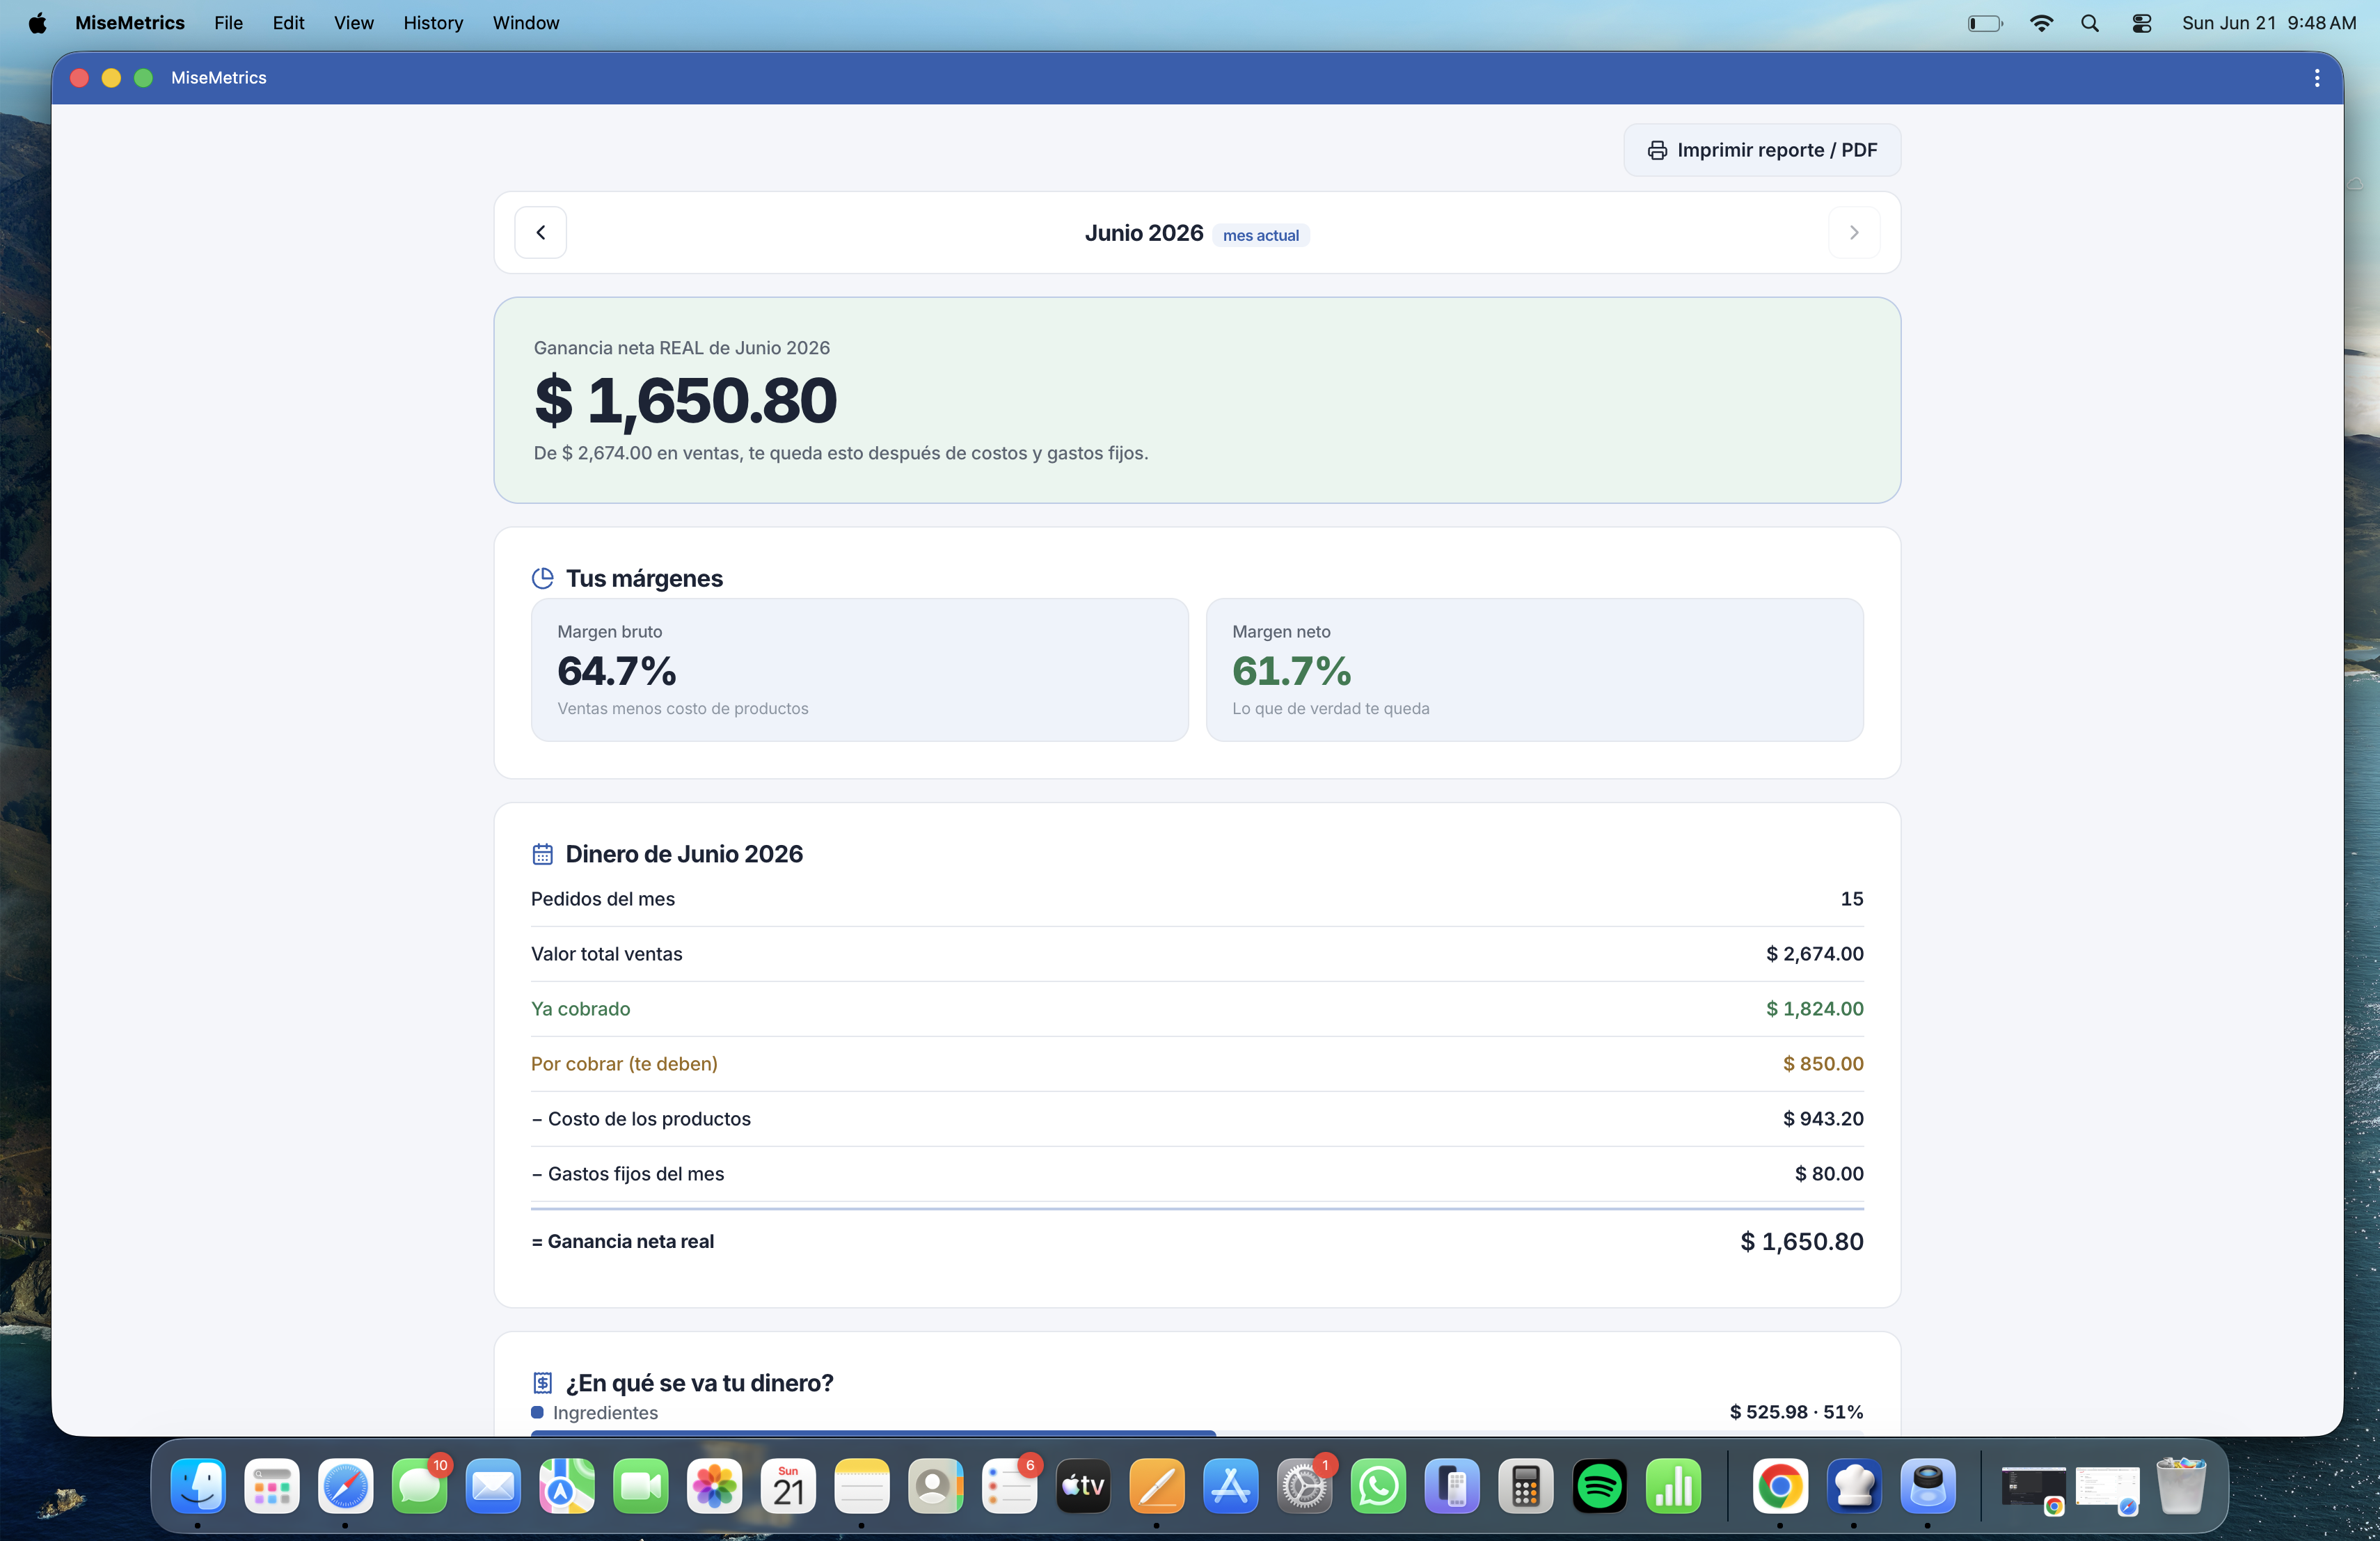This screenshot has height=1541, width=2380.
Task: Go to previous month with left chevron
Action: [x=540, y=232]
